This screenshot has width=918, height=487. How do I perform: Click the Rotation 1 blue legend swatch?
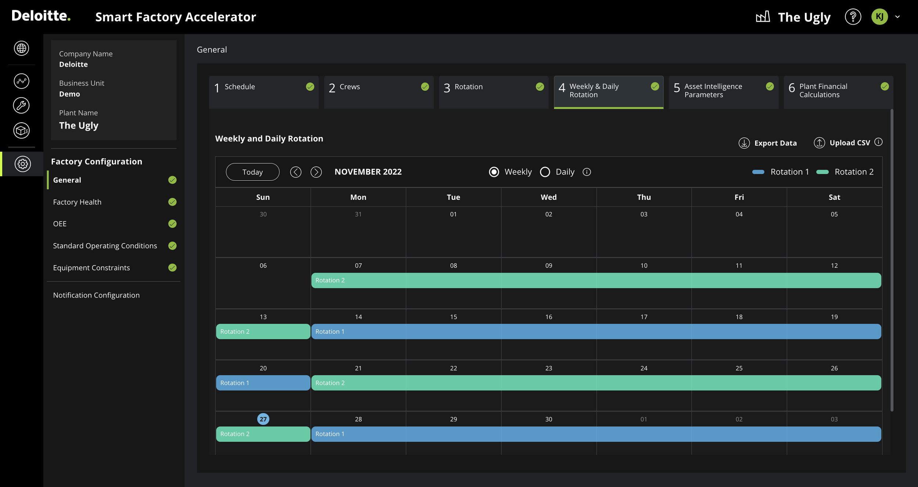click(758, 172)
